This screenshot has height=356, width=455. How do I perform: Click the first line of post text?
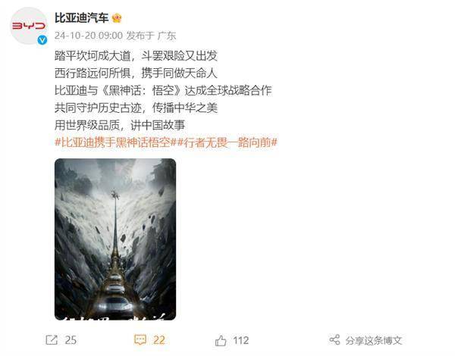136,55
